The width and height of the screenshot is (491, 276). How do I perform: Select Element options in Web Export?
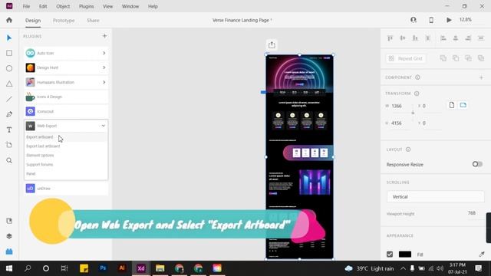click(40, 155)
